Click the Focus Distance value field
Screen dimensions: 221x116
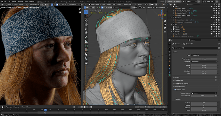(202, 96)
